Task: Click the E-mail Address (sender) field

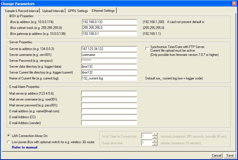Action: 109,123
